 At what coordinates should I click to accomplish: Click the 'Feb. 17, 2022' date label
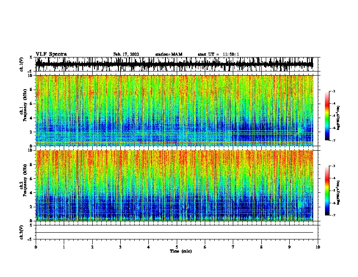[126, 54]
